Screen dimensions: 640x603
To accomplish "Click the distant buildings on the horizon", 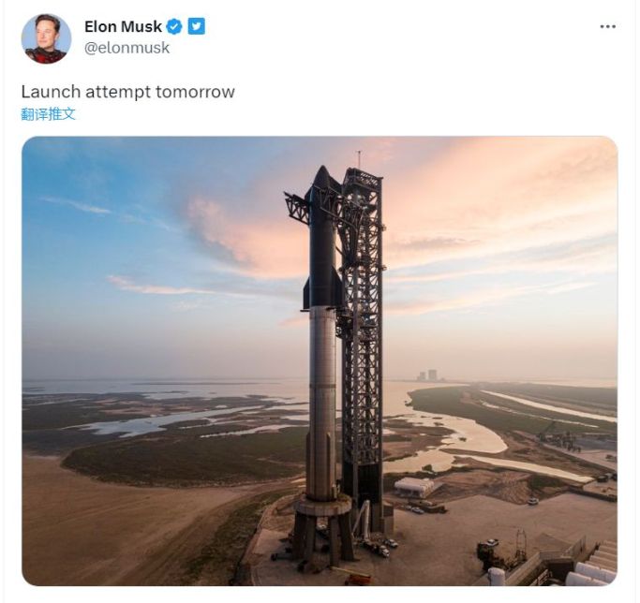I will (427, 375).
